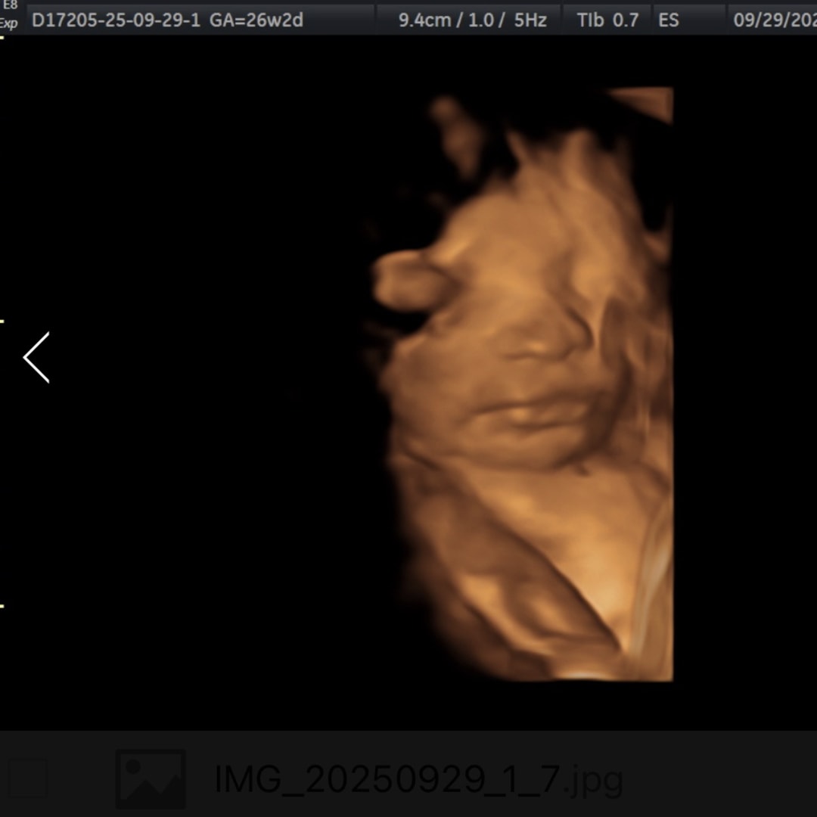Click the 1.0 value in header
The width and height of the screenshot is (817, 817).
480,20
